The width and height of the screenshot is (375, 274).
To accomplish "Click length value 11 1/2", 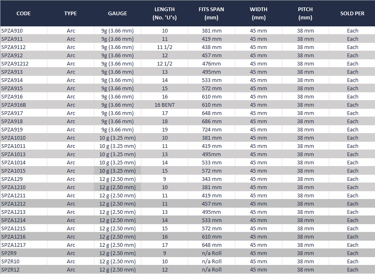I will tap(164, 47).
